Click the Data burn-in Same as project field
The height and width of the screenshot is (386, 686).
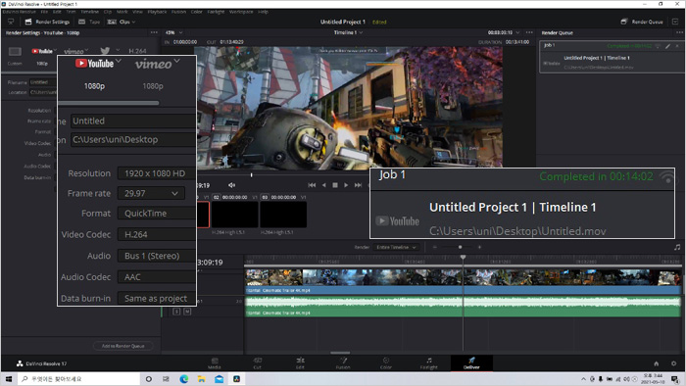coord(157,298)
